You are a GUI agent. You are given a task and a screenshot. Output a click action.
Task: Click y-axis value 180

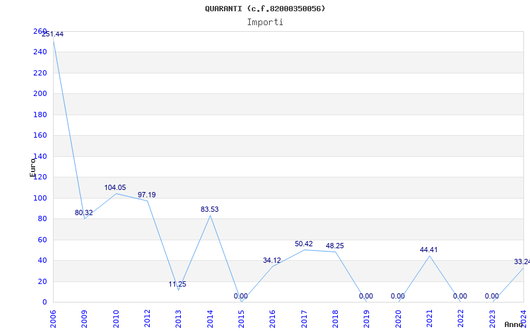pos(40,115)
